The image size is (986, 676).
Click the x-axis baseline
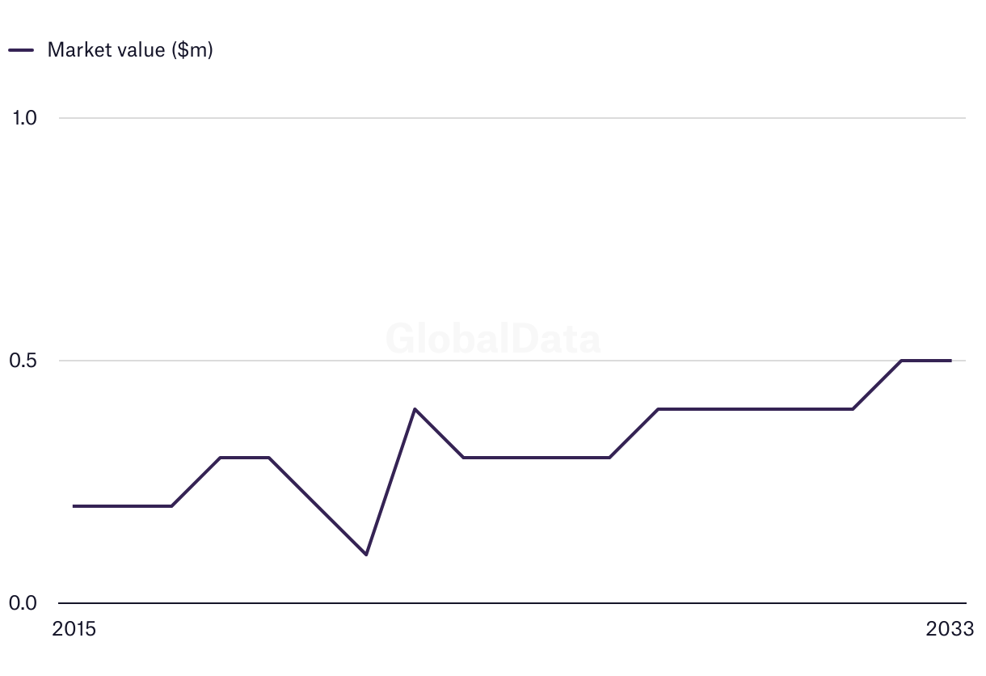517,603
